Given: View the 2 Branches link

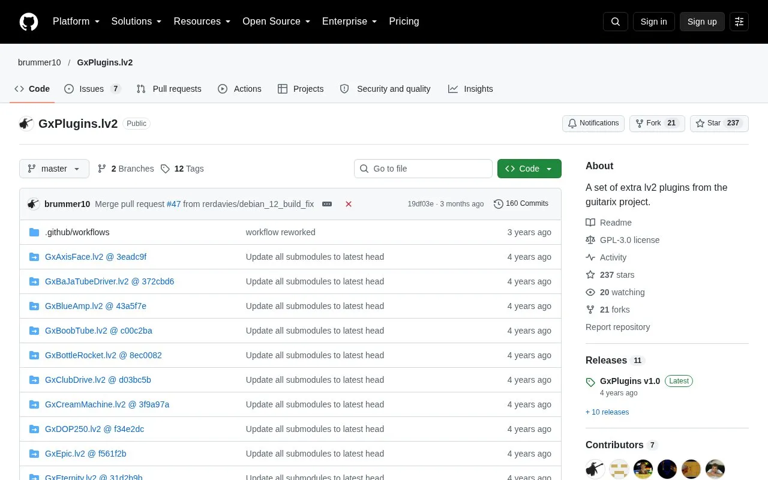Looking at the screenshot, I should tap(125, 169).
